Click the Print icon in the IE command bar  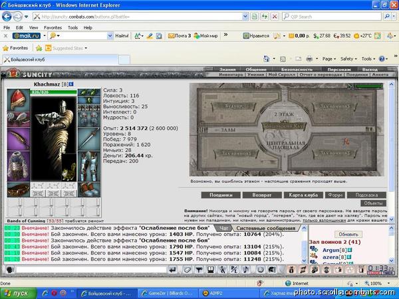point(309,59)
